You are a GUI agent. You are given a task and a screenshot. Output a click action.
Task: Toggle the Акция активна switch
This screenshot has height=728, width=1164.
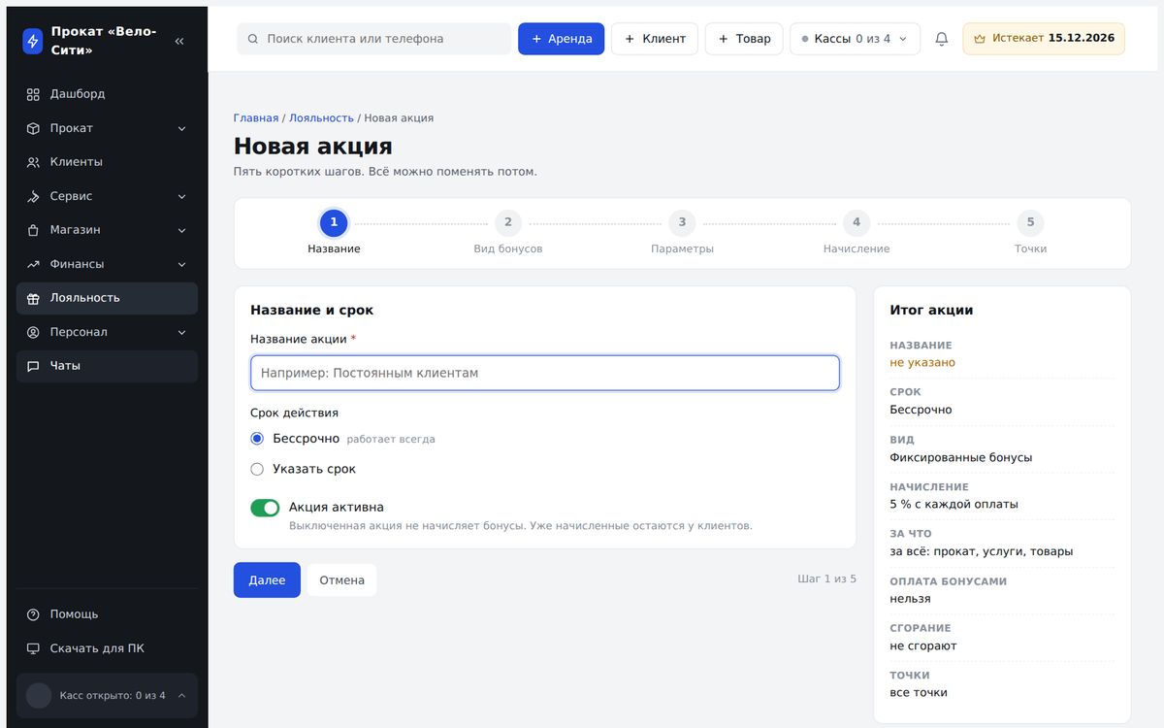pyautogui.click(x=265, y=508)
